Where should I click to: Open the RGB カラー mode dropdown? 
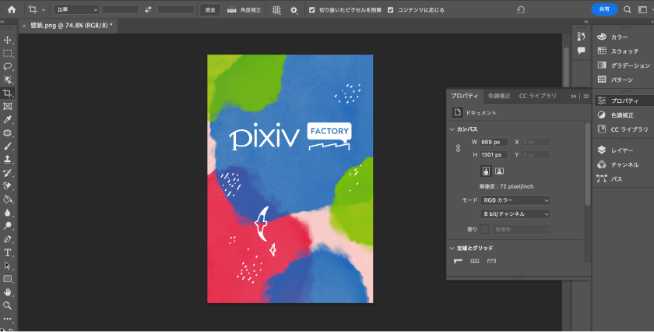(x=515, y=200)
